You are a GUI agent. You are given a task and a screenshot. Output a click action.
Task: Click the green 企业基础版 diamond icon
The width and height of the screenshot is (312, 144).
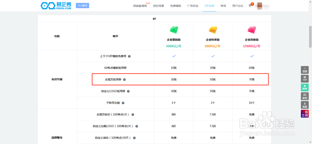pos(174,30)
